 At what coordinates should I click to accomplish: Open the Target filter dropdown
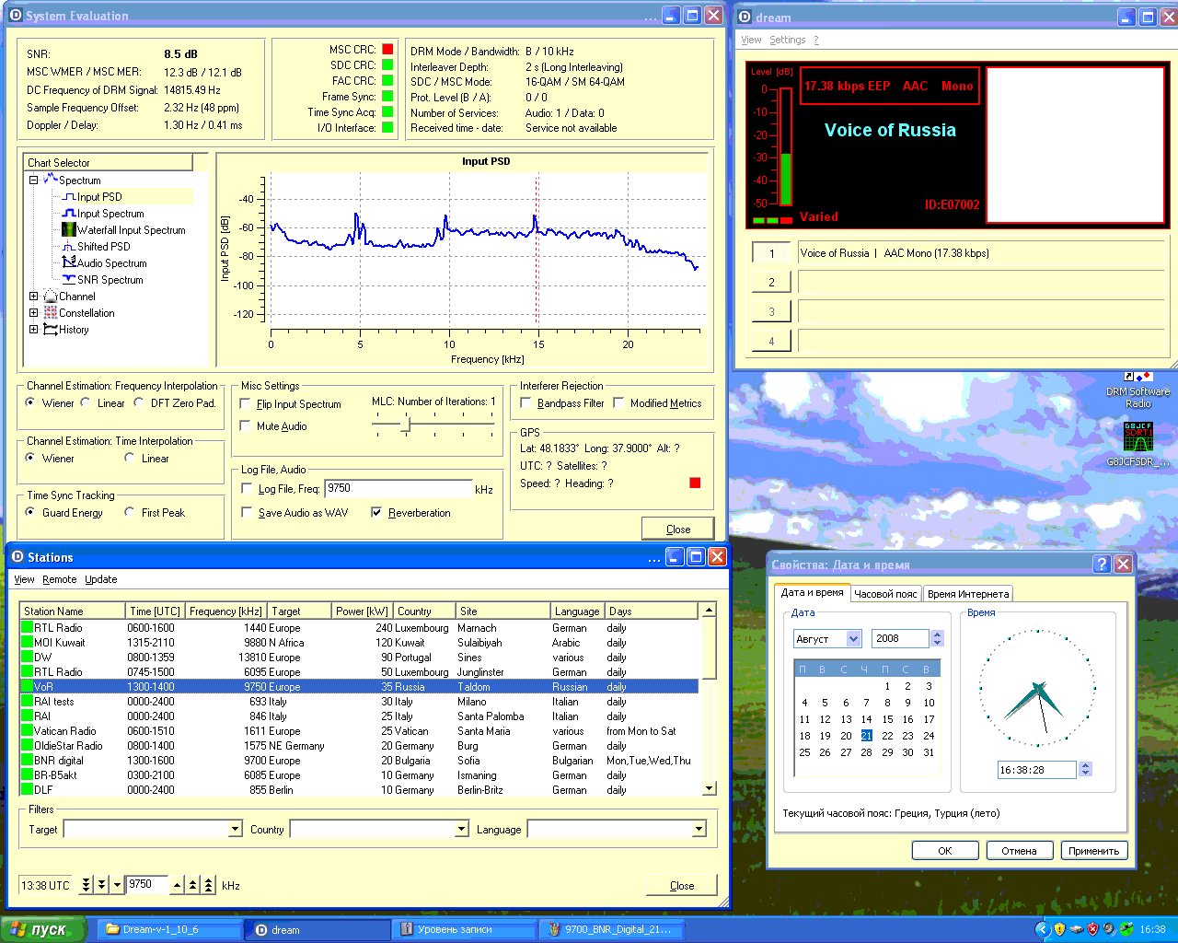(235, 830)
